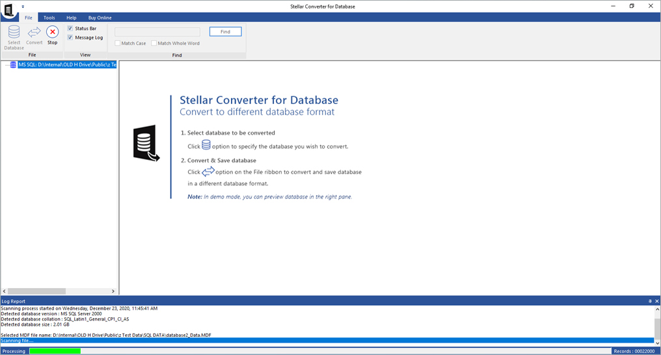Open the Help ribbon tab
Image resolution: width=661 pixels, height=355 pixels.
pos(72,18)
